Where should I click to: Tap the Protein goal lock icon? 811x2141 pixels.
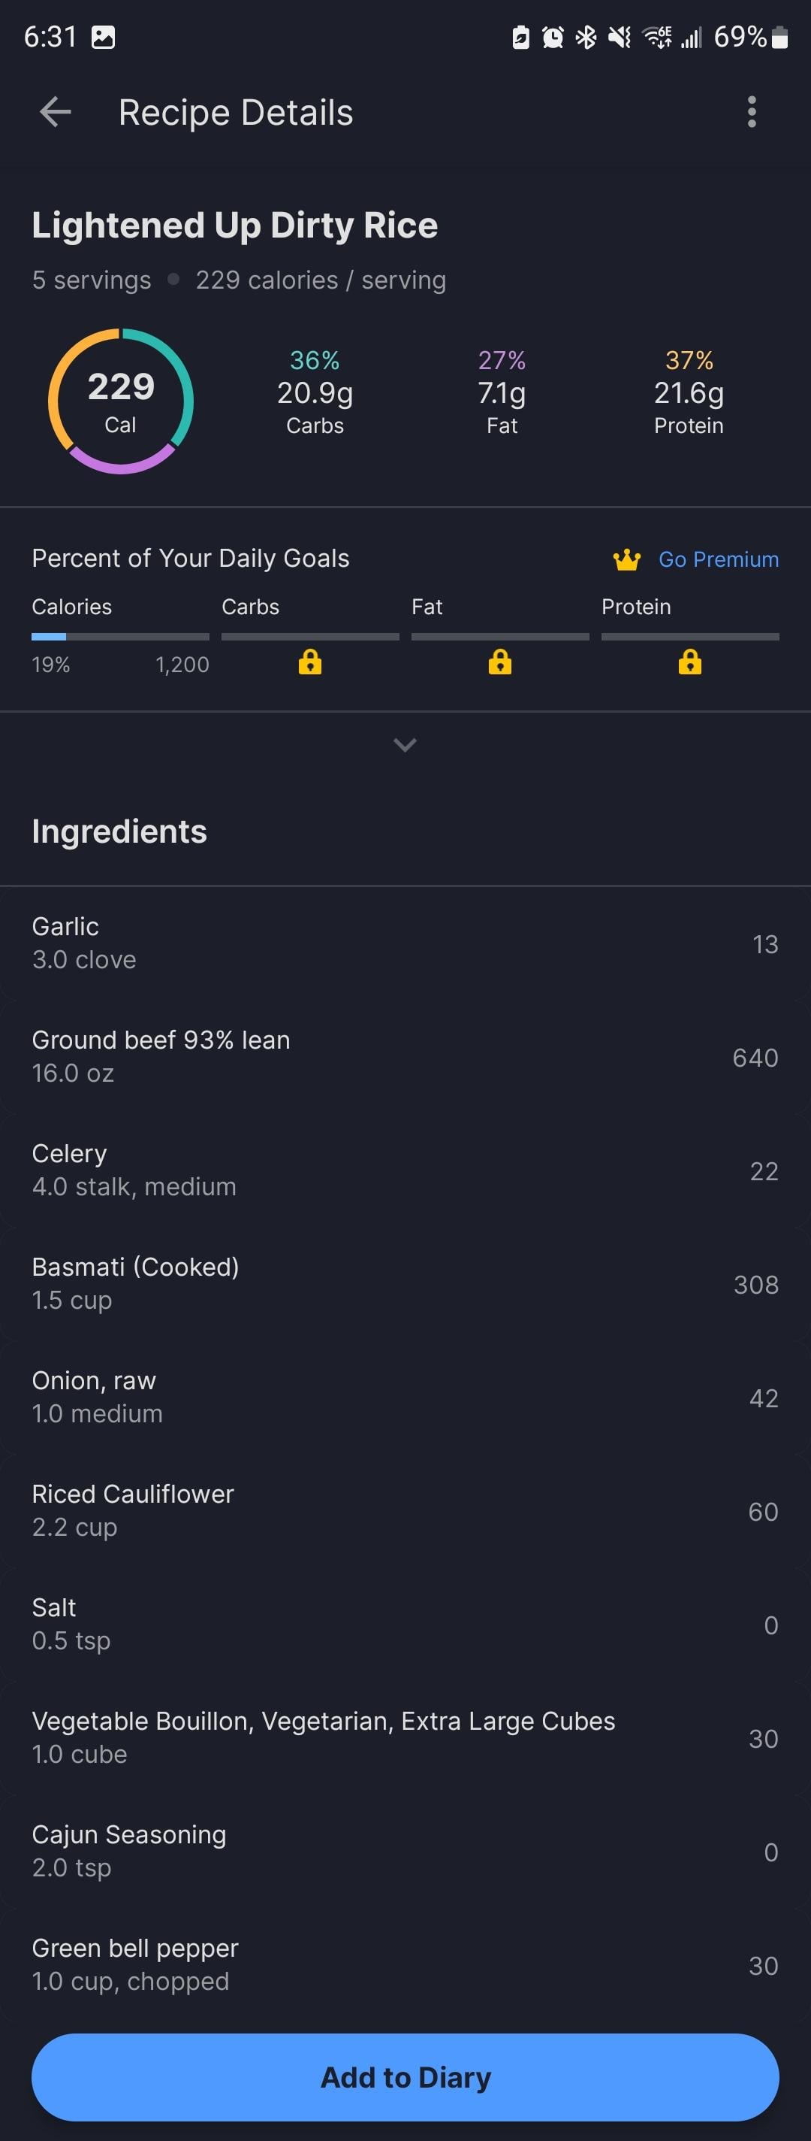tap(690, 662)
